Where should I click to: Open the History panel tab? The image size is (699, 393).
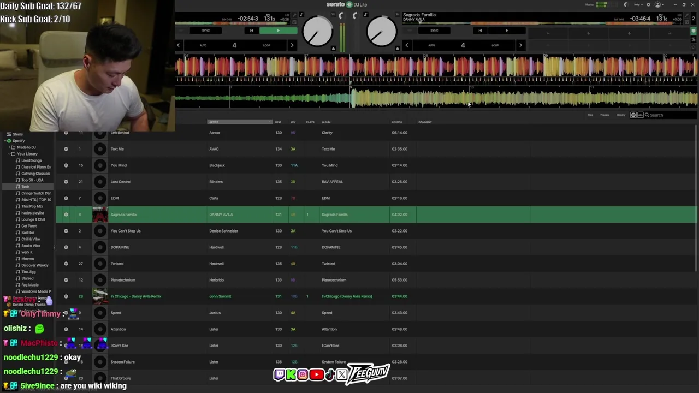[x=621, y=115]
